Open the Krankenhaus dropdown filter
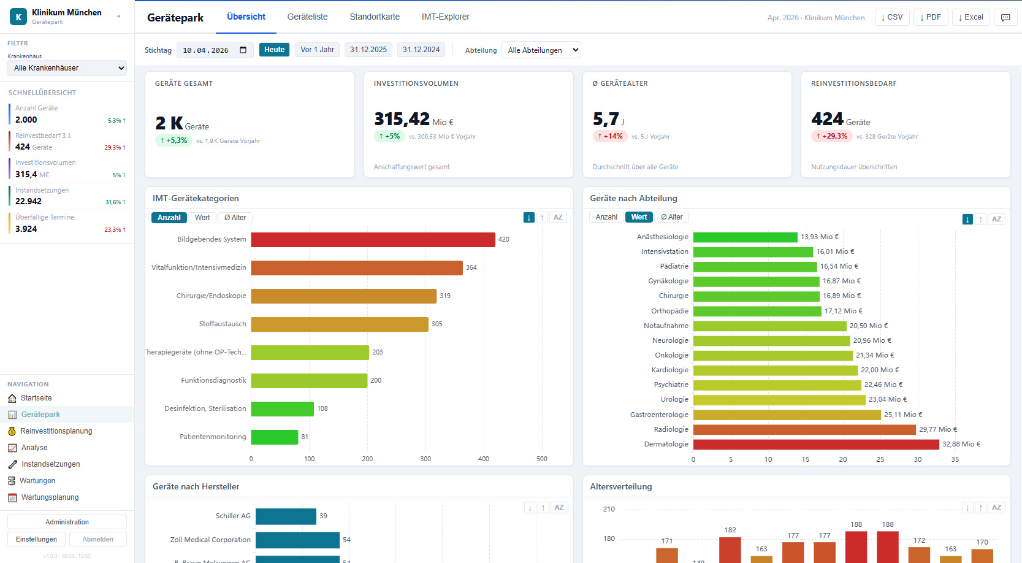The height and width of the screenshot is (563, 1022). [67, 68]
